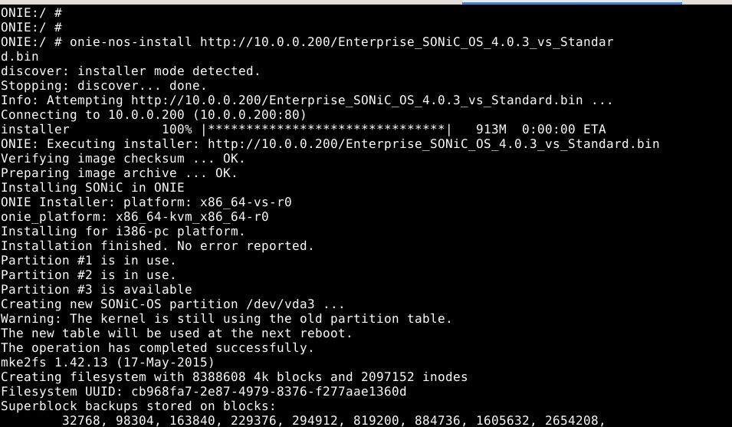Image resolution: width=732 pixels, height=427 pixels.
Task: Click the 'Superblock backups stored on blocks:' line
Action: [138, 406]
